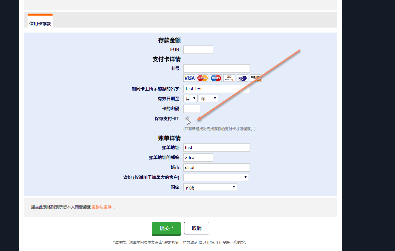Screen dimensions: 395x251
Task: Click the MasterCard logo icon
Action: point(203,78)
